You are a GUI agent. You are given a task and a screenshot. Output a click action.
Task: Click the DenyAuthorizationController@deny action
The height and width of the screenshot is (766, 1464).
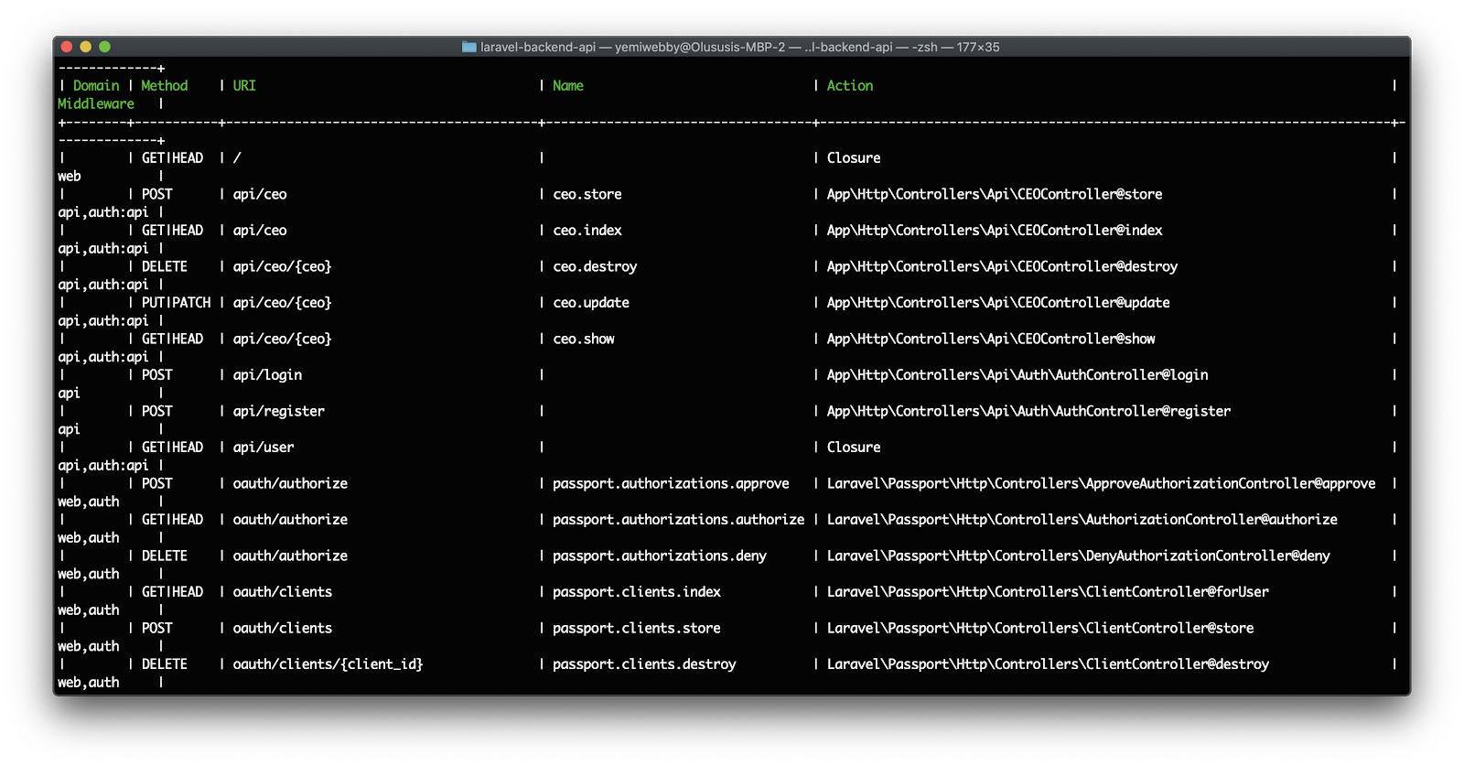(x=1079, y=556)
